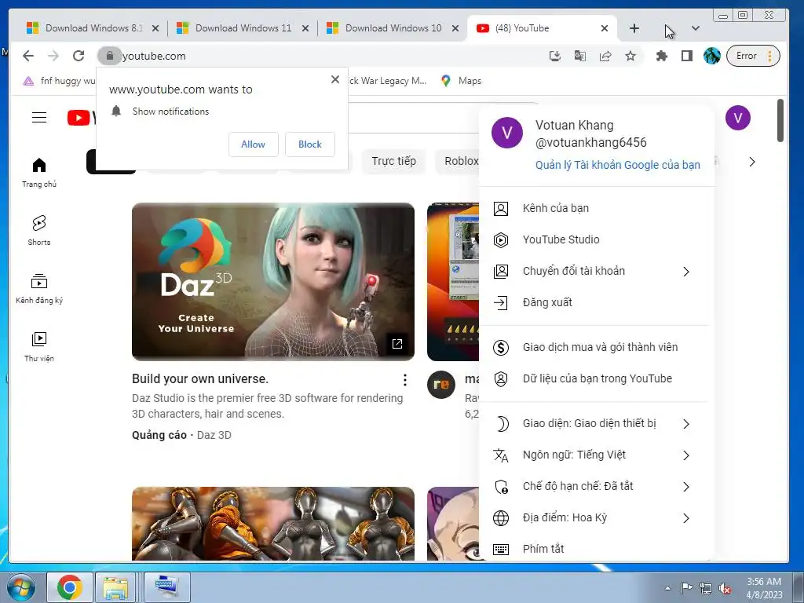This screenshot has width=804, height=603.
Task: Open Dữ liệu của bạn trong YouTube
Action: (x=597, y=378)
